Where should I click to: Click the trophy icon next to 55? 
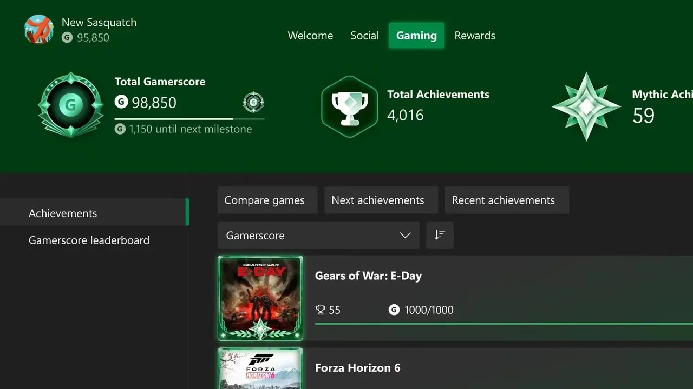[321, 310]
